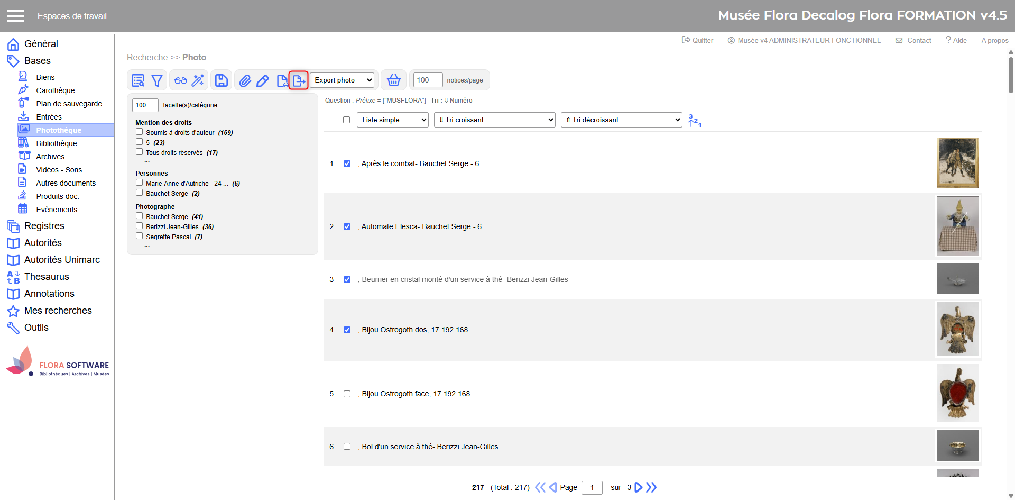This screenshot has height=500, width=1015.
Task: Uncheck the 'Après le combat' notice checkbox
Action: pyautogui.click(x=347, y=164)
